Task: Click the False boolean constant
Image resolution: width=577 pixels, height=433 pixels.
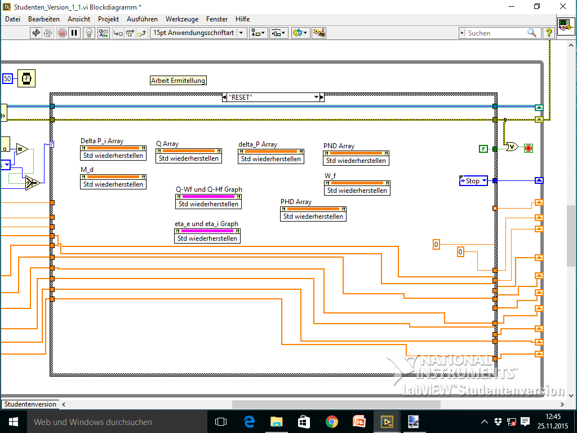Action: [x=483, y=148]
